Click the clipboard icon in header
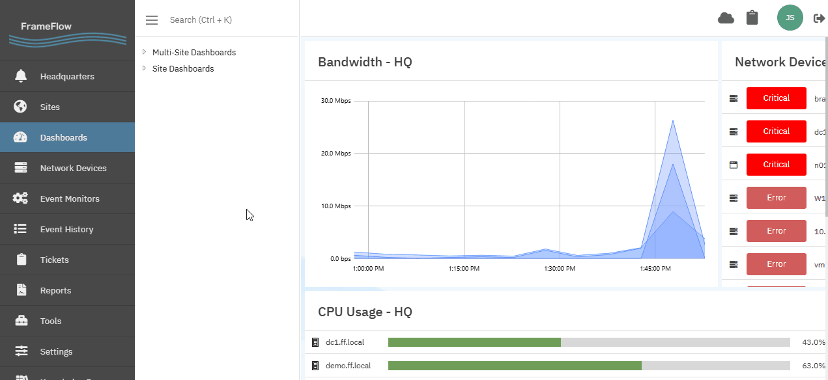This screenshot has width=828, height=380. 752,18
